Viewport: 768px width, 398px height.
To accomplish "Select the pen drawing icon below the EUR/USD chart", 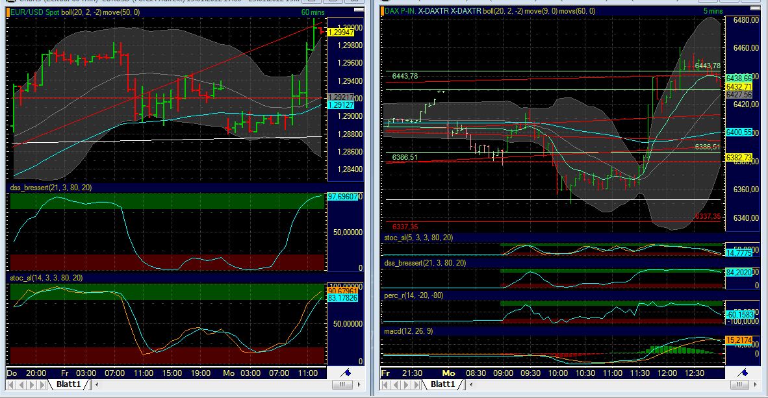I will (x=345, y=372).
